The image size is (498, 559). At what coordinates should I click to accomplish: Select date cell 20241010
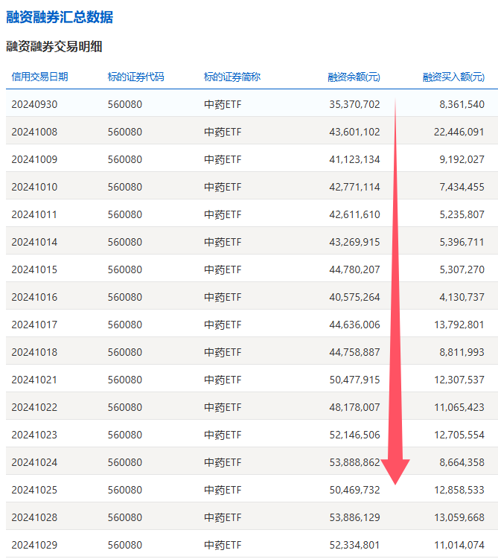click(34, 187)
